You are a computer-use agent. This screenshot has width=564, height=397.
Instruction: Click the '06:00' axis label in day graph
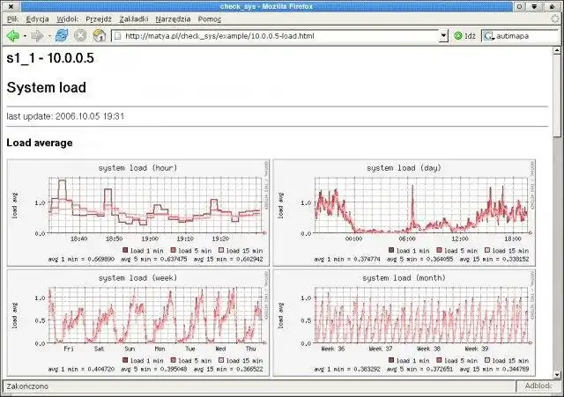407,239
